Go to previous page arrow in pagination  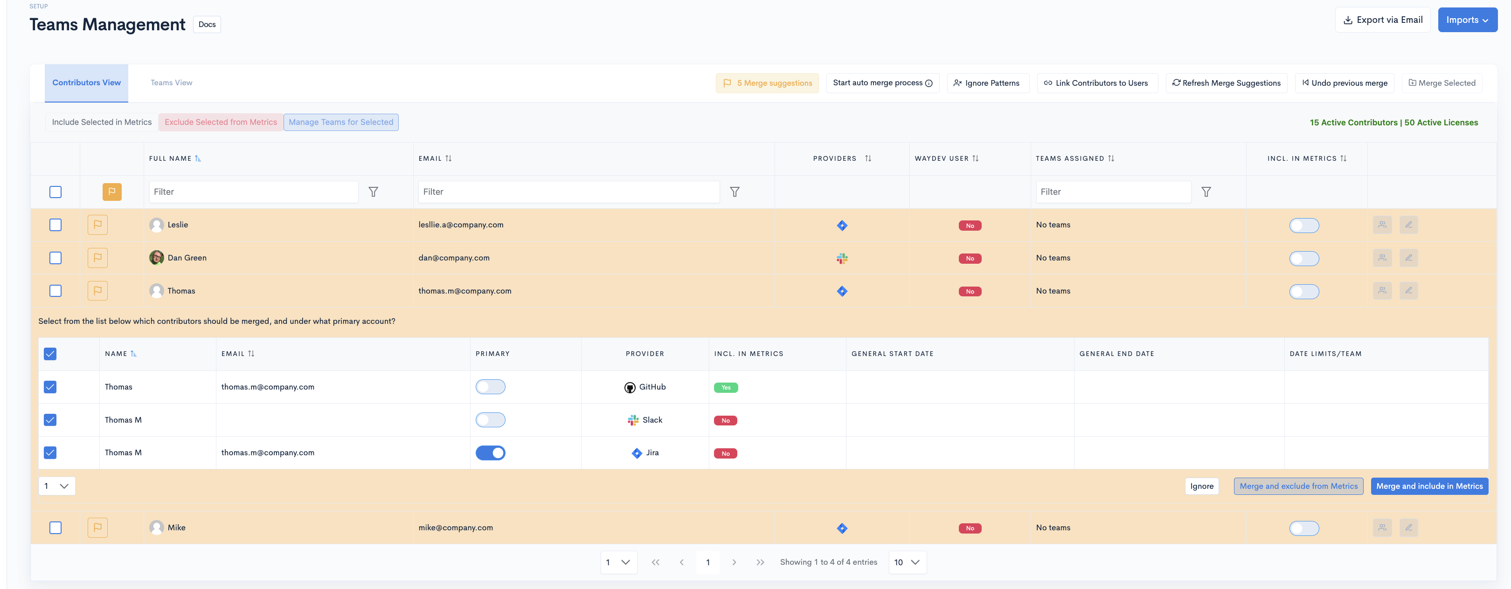click(682, 562)
